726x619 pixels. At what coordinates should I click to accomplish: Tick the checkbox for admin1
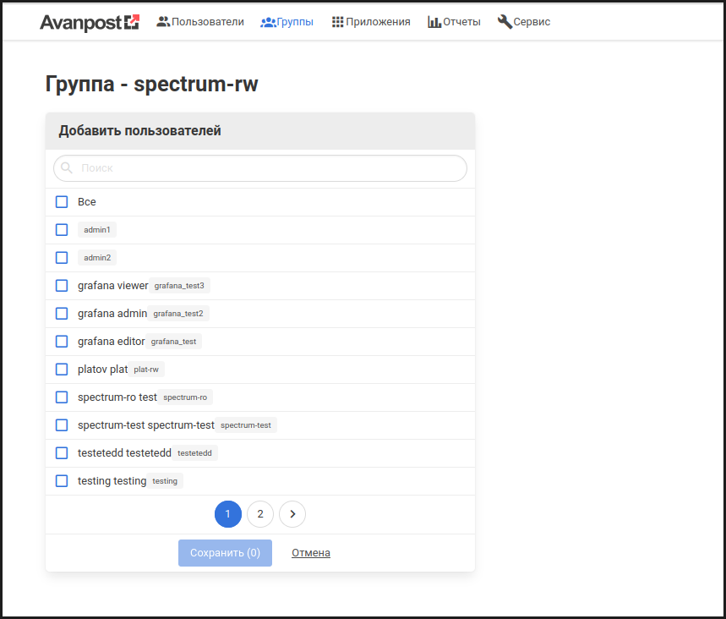pyautogui.click(x=62, y=230)
